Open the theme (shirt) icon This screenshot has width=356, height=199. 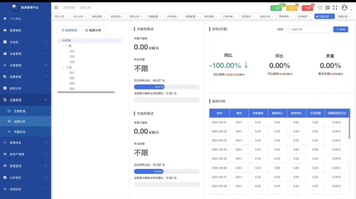tap(320, 8)
